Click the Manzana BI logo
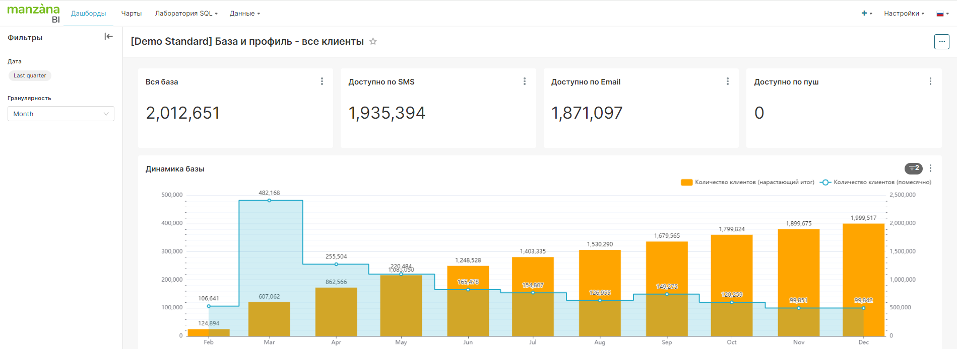Image resolution: width=957 pixels, height=349 pixels. pos(33,13)
